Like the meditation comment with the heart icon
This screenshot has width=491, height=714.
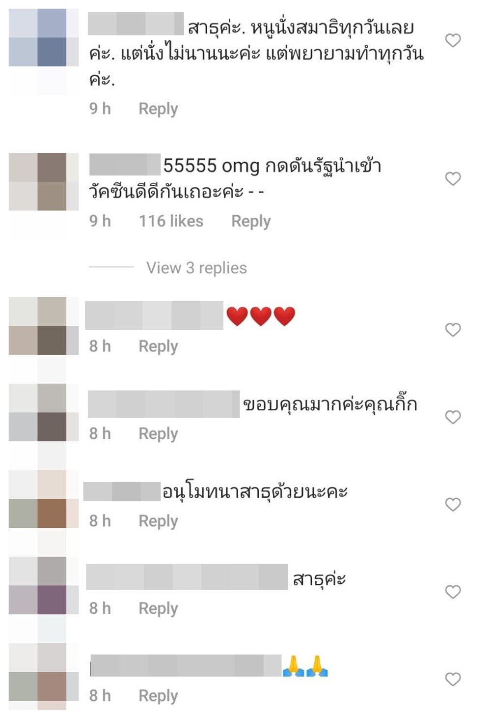pos(453,40)
